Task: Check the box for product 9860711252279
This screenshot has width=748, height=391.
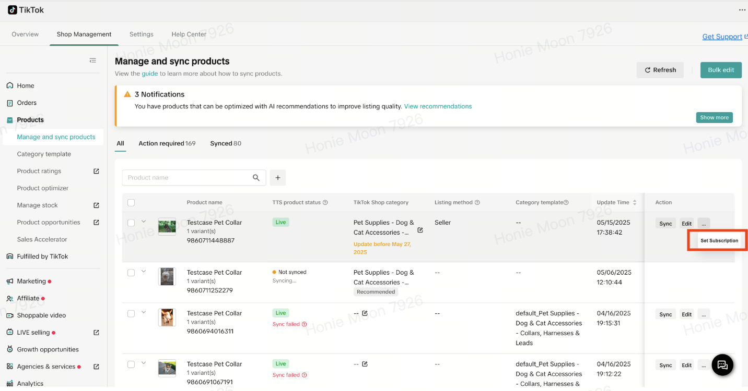Action: click(x=131, y=273)
